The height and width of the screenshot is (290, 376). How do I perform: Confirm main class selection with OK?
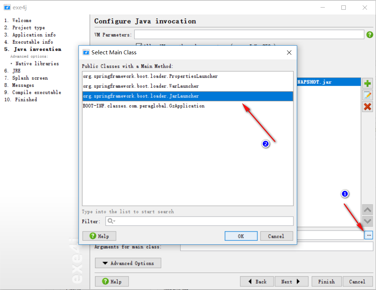[x=241, y=236]
